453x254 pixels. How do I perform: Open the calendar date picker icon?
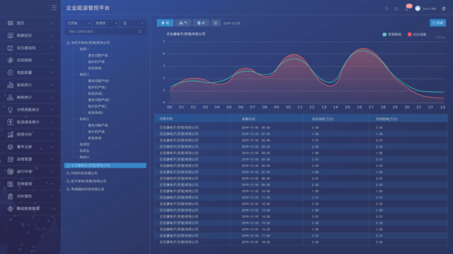click(215, 23)
